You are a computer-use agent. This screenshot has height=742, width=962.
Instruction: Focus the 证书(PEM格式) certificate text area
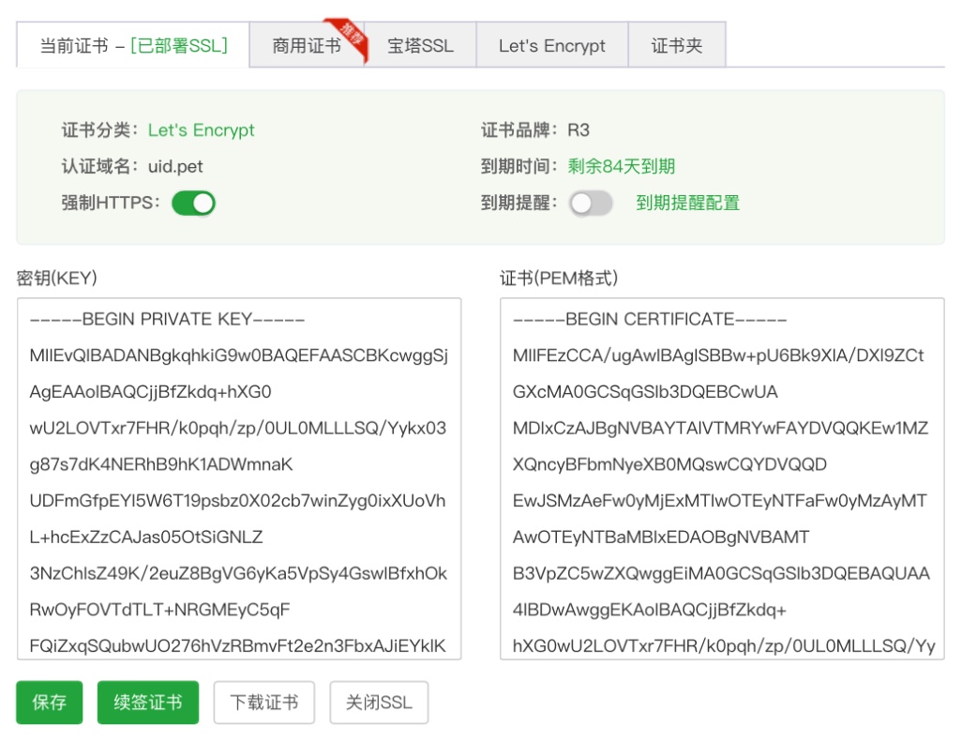click(x=721, y=478)
